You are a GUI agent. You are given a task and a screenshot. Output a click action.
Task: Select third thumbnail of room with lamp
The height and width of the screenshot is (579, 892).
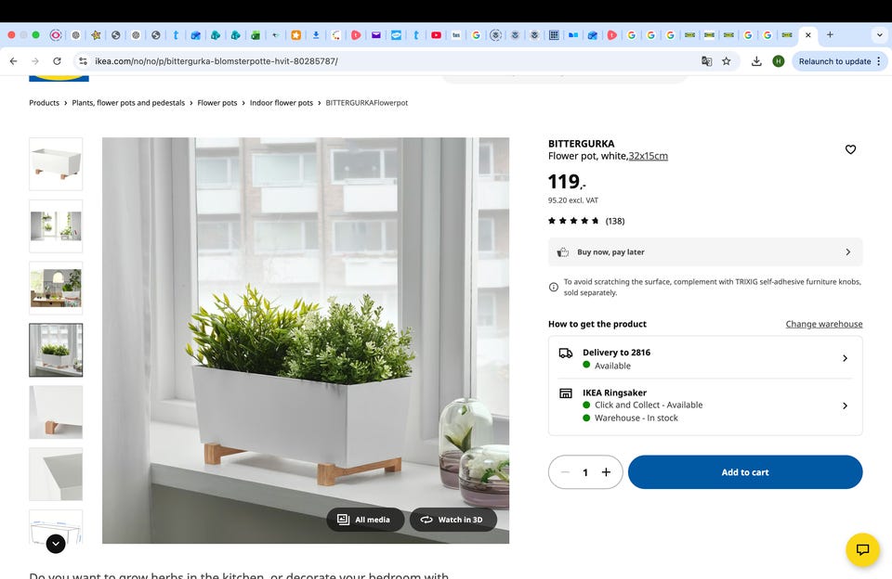[56, 288]
